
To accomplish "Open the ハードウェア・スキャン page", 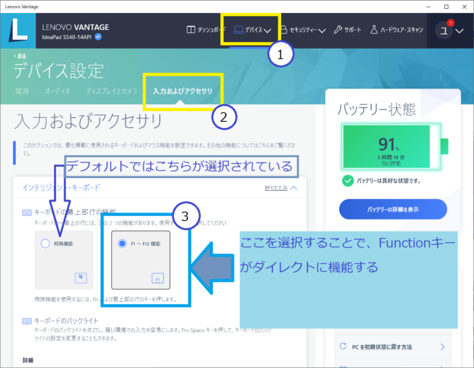I will [x=397, y=30].
